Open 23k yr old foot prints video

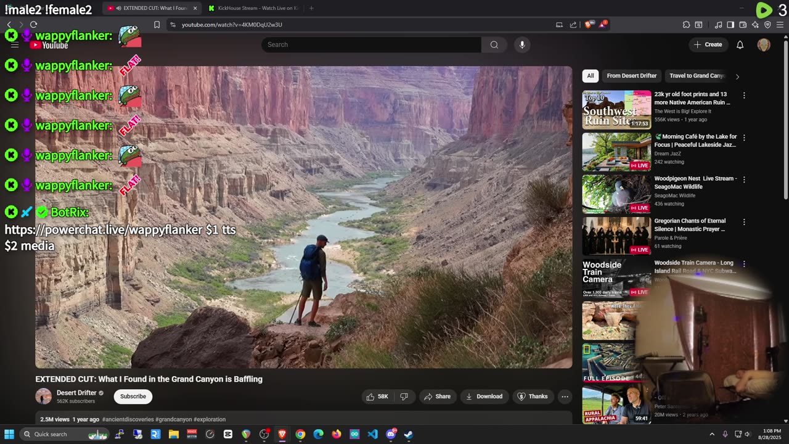point(692,98)
